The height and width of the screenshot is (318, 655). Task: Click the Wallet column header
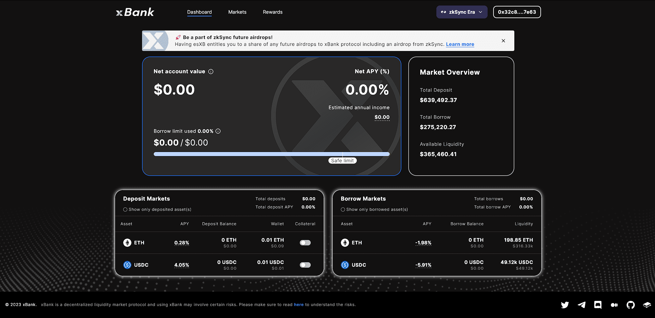click(278, 224)
